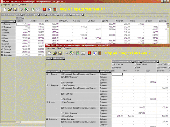Collapse the 1. Январь group in the front window
This screenshot has height=127, width=170.
coord(47,74)
